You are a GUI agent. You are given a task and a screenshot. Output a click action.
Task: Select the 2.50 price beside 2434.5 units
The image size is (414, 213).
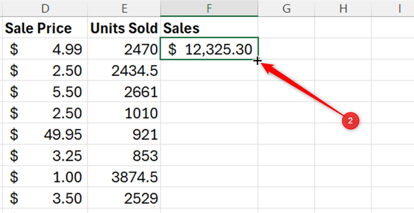click(45, 71)
